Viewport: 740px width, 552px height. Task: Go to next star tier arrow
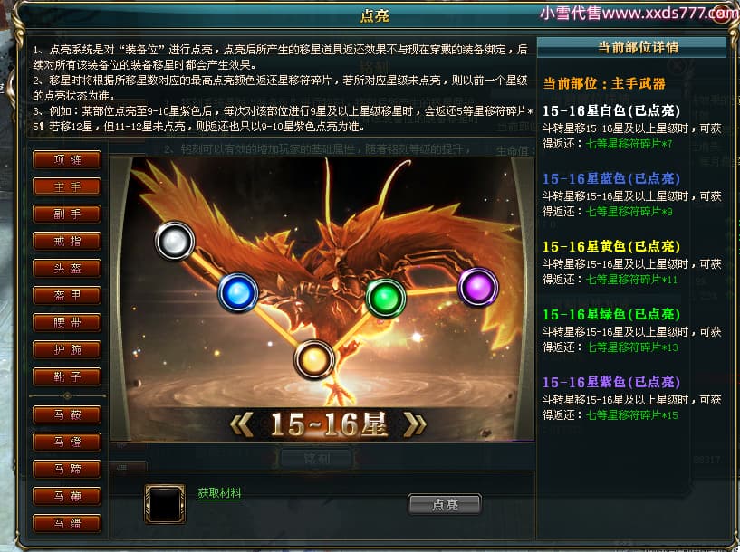click(415, 424)
